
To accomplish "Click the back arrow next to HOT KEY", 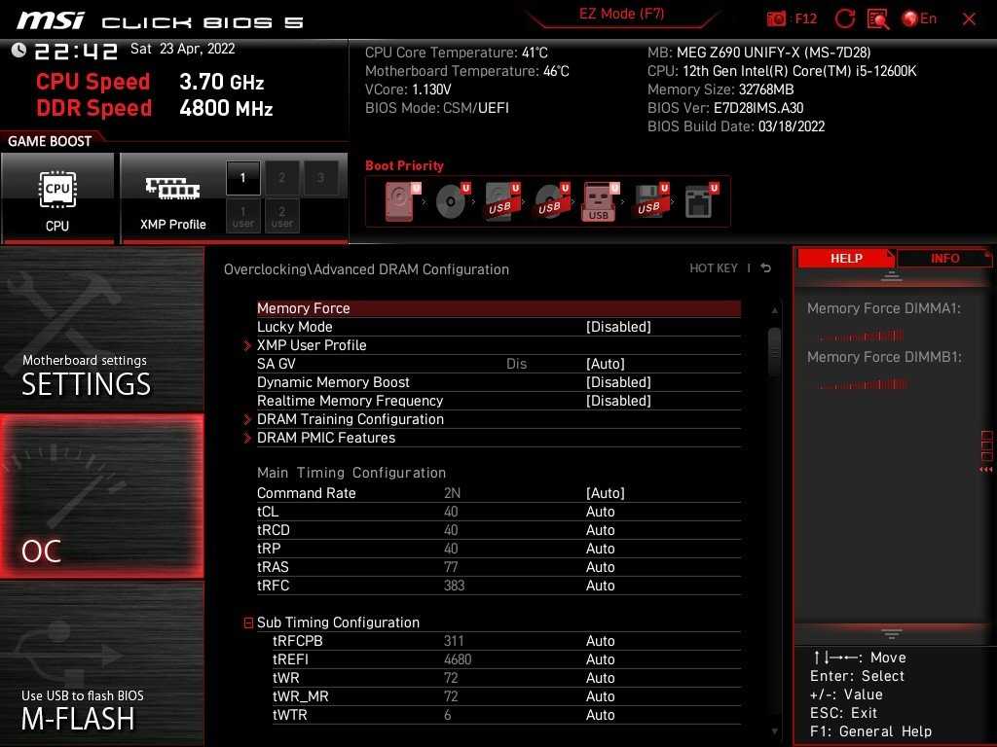I will 766,268.
